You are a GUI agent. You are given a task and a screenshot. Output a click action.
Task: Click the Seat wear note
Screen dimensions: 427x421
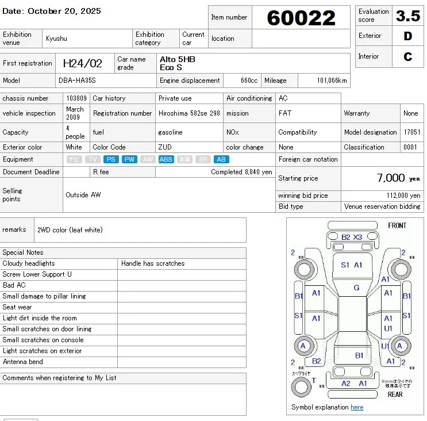pos(17,307)
